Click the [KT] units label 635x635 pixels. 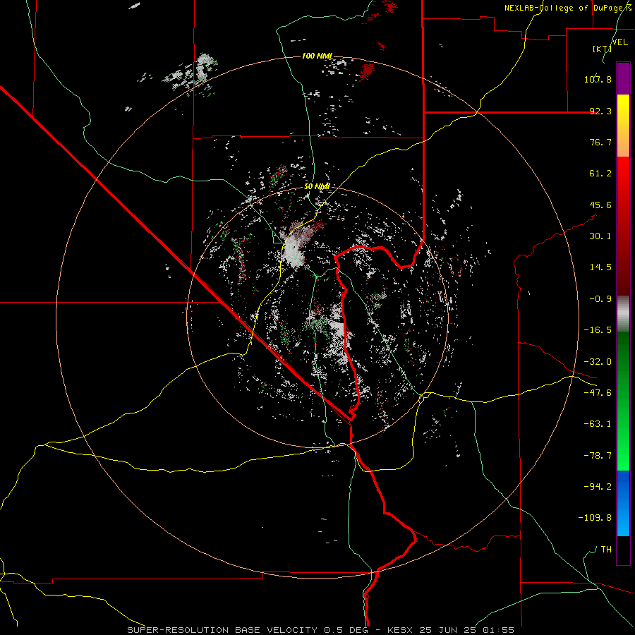tap(602, 49)
